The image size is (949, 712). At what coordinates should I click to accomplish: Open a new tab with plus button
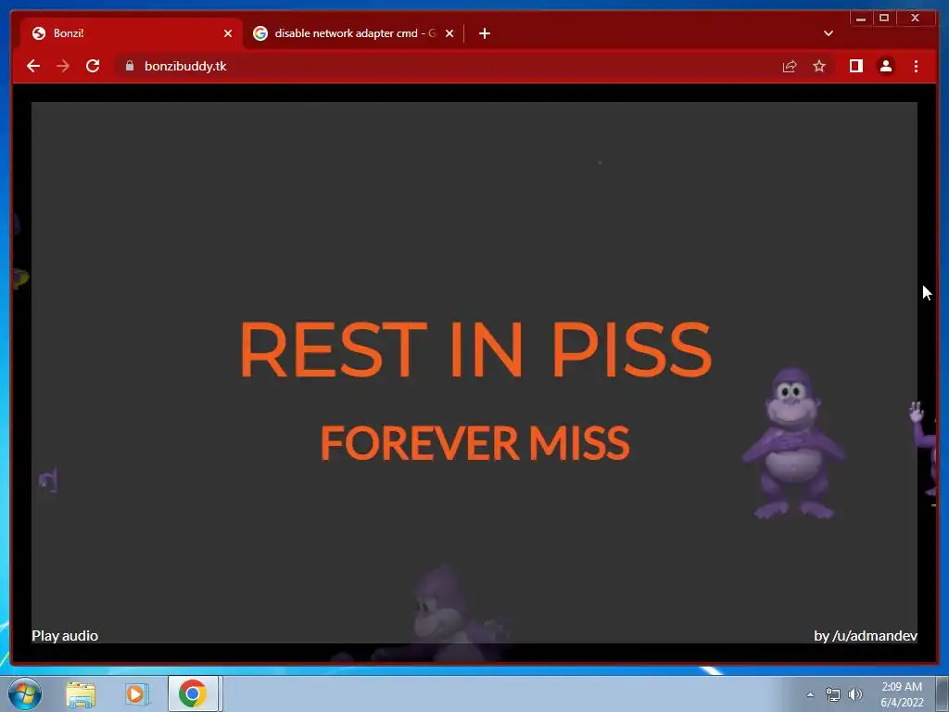pos(484,33)
